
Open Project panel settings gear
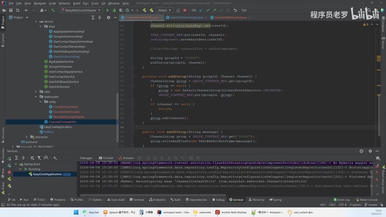click(x=109, y=17)
